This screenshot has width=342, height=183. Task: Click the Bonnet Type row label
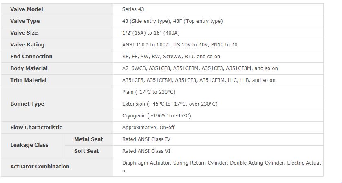(x=27, y=104)
